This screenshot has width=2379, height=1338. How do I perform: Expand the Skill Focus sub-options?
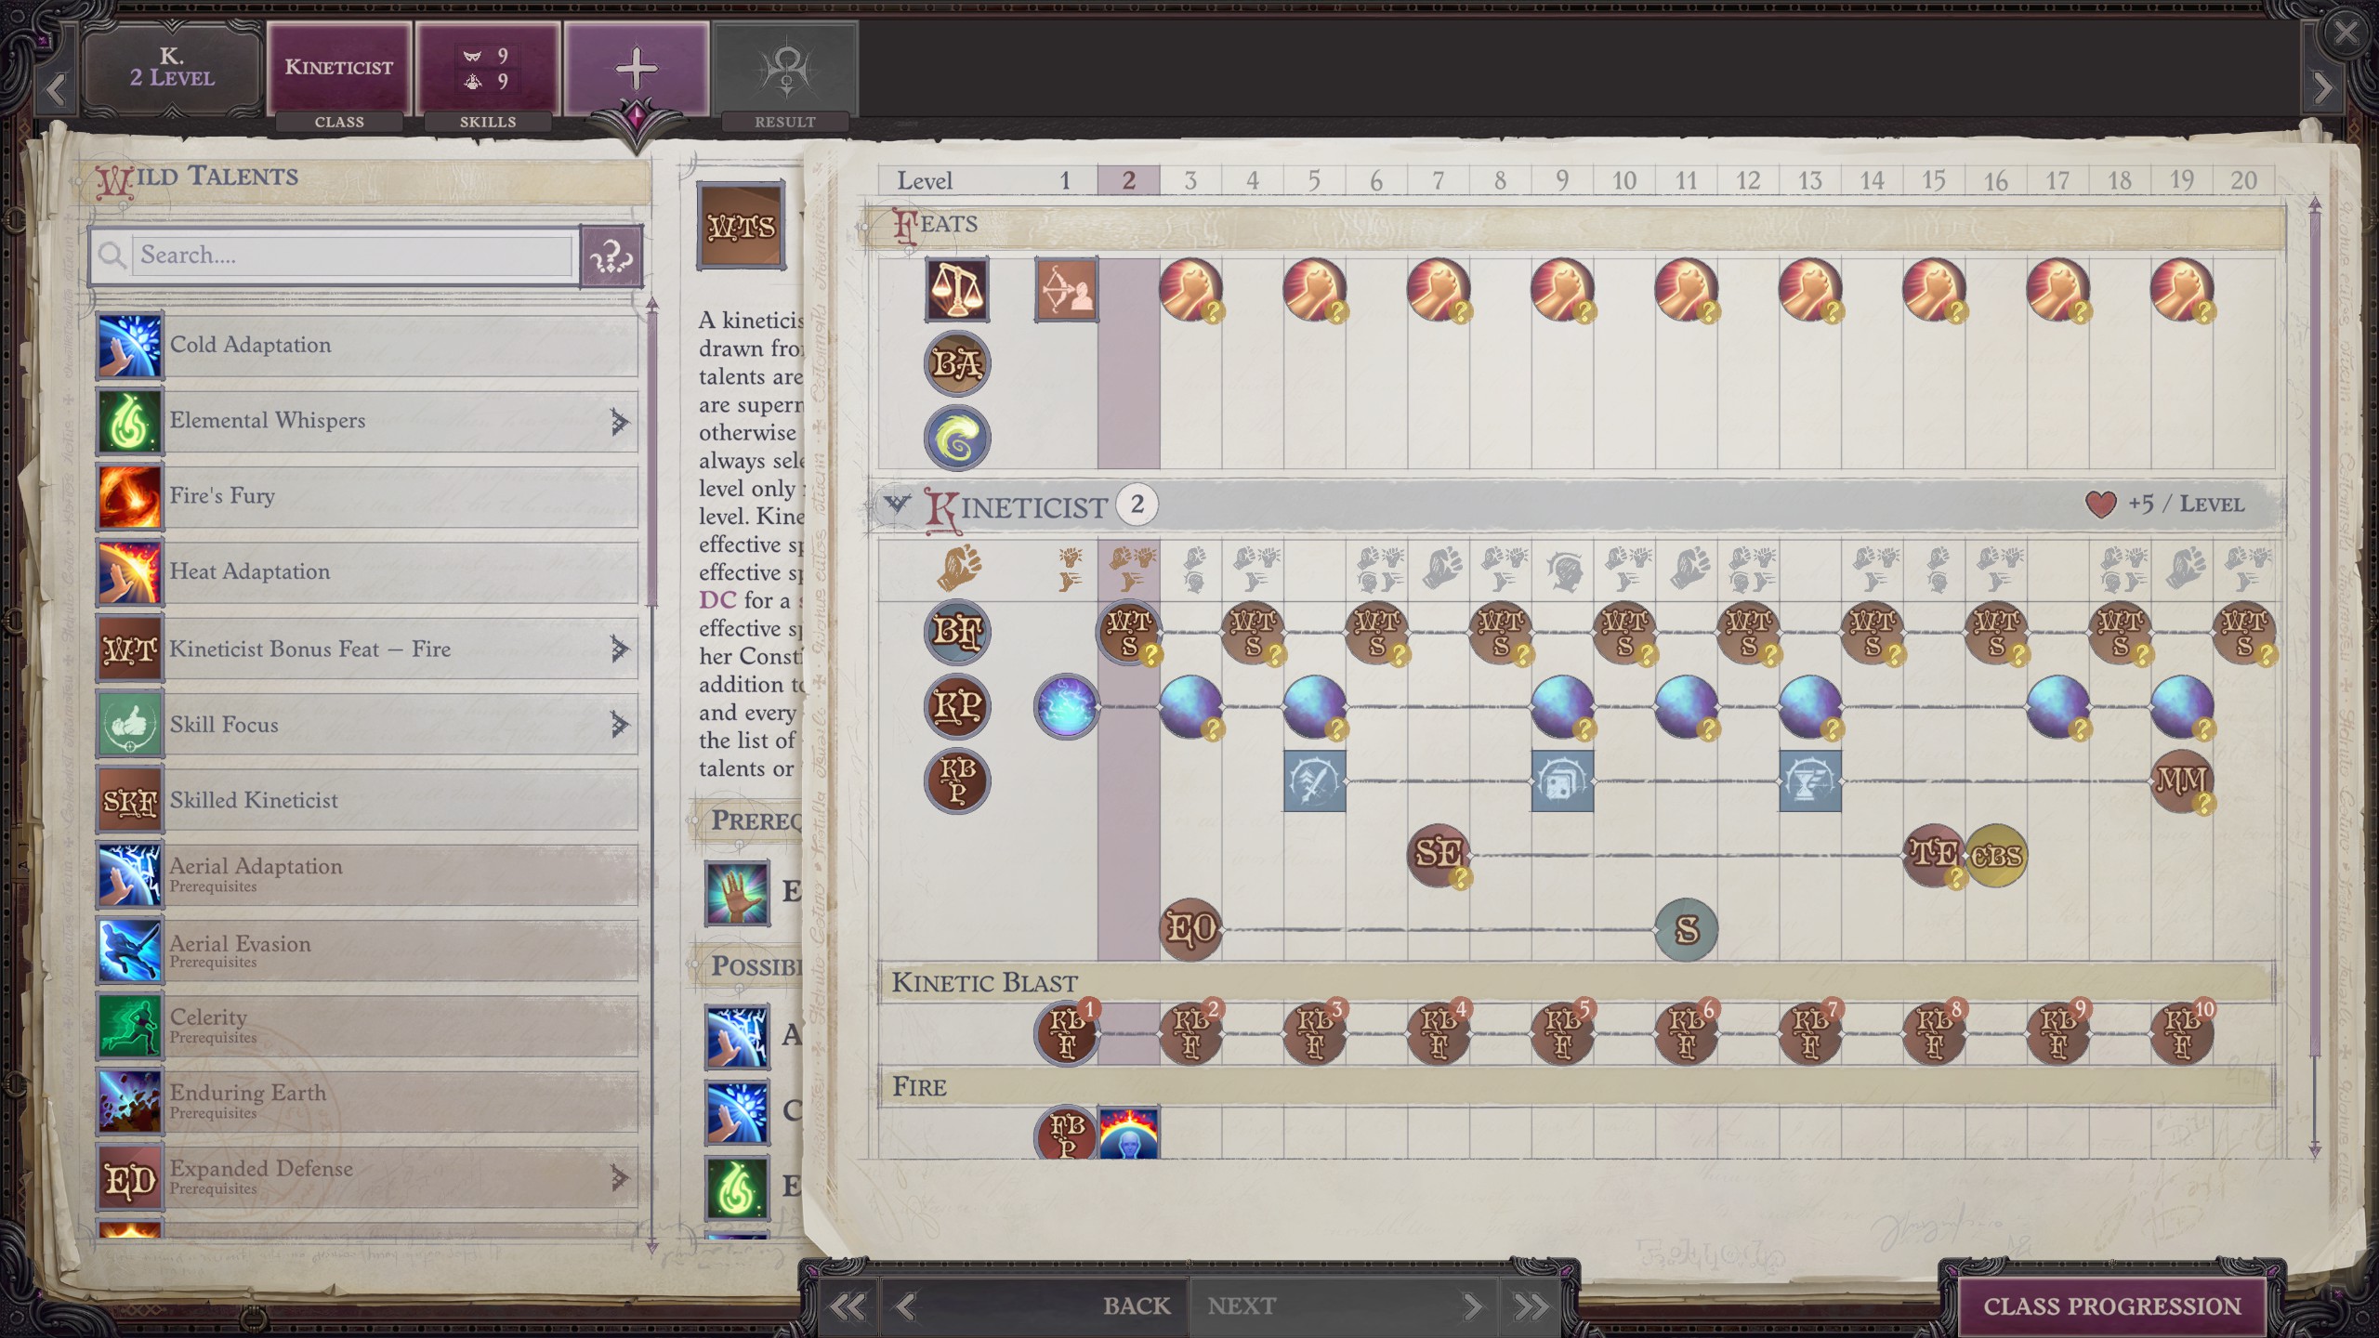(620, 724)
